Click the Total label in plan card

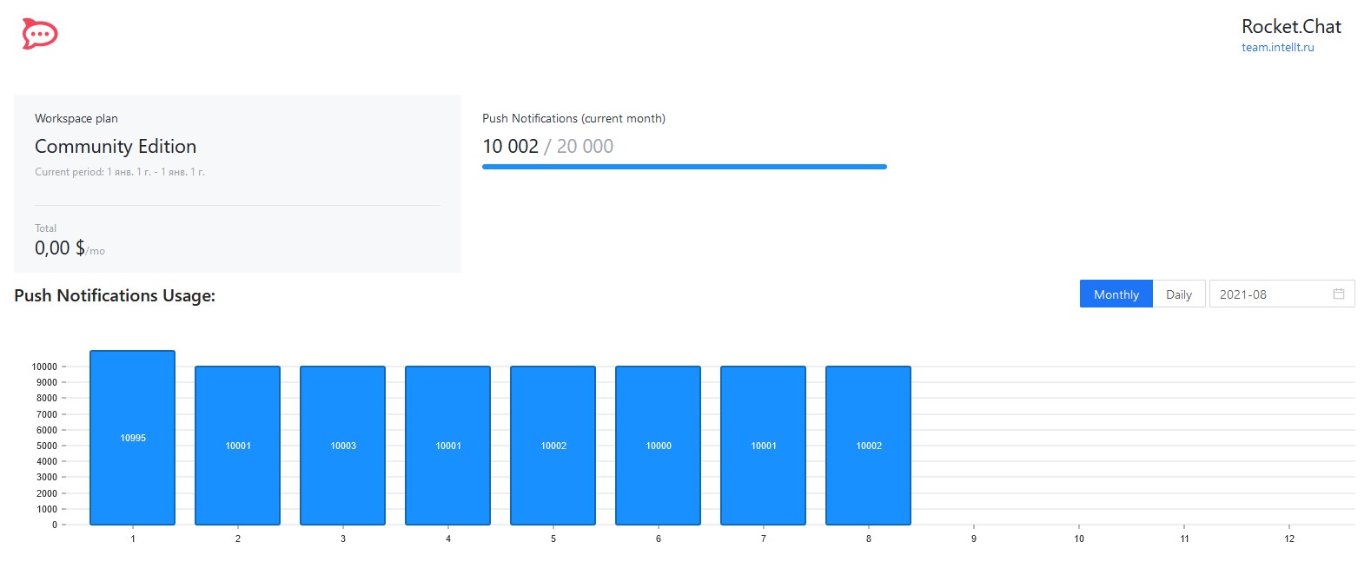[x=45, y=228]
